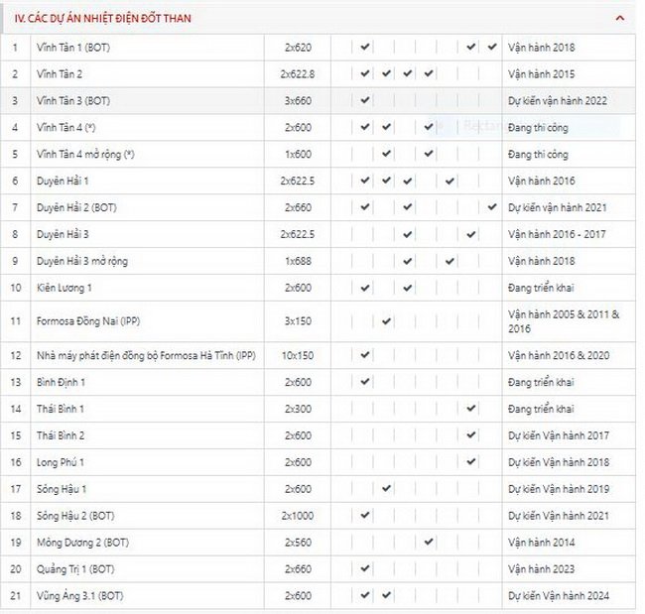Click the header 'IV. Các dự án nhiệt điện đốt than'

click(x=103, y=18)
